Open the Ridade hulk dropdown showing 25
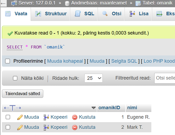 pyautogui.click(x=93, y=78)
